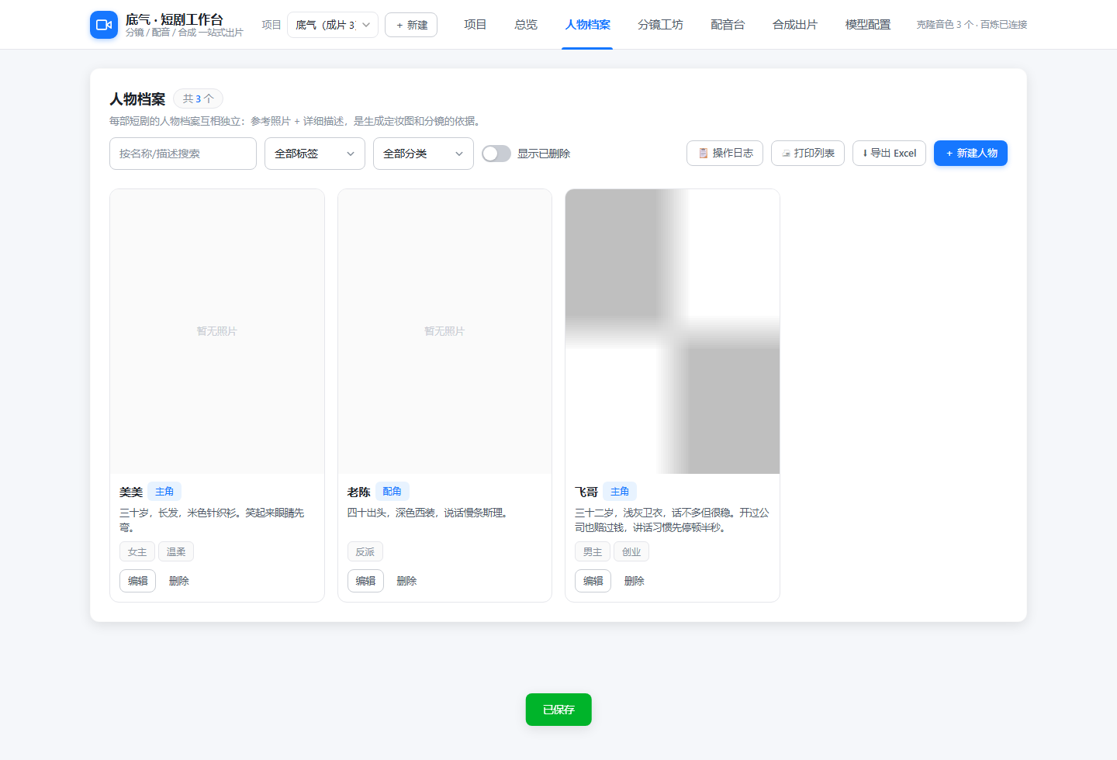
Task: Open 飞哥's reference photo thumbnail
Action: point(673,331)
